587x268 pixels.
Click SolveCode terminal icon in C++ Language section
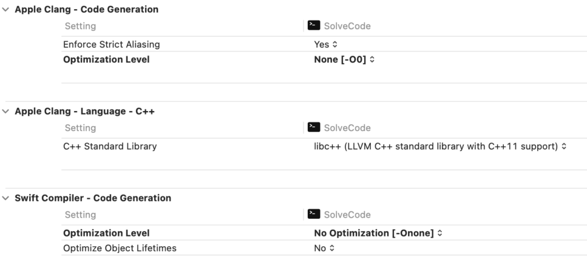tap(314, 127)
